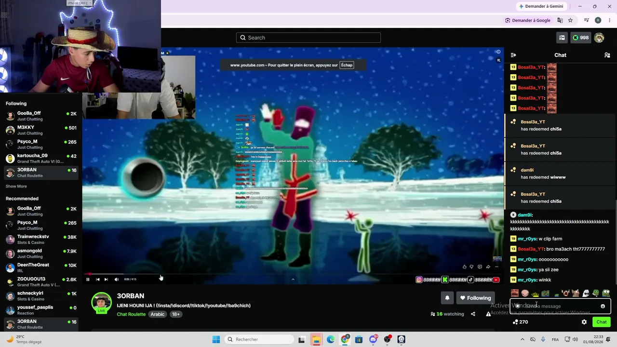This screenshot has height=347, width=617.
Task: Open File Explorer from the taskbar
Action: tap(316, 339)
